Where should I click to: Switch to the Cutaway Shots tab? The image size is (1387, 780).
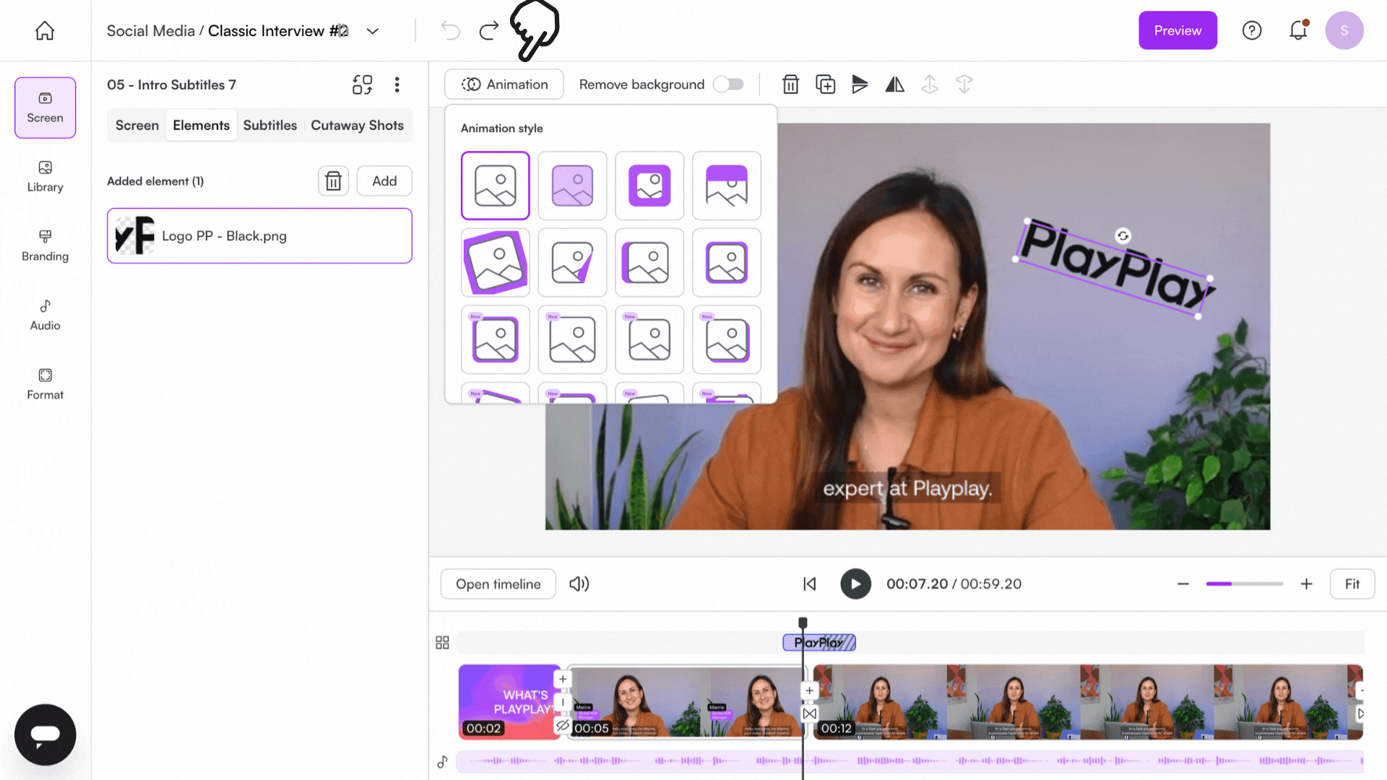pos(357,125)
